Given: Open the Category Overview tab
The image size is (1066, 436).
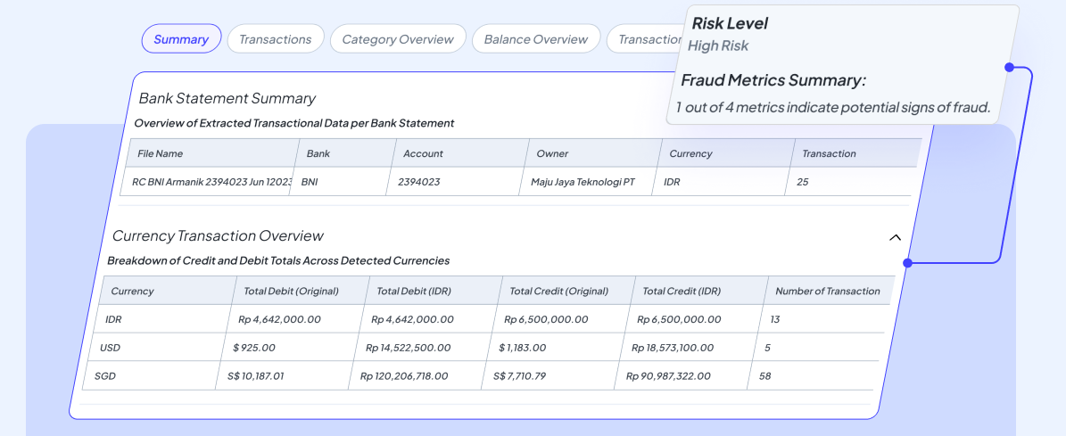Looking at the screenshot, I should (398, 38).
